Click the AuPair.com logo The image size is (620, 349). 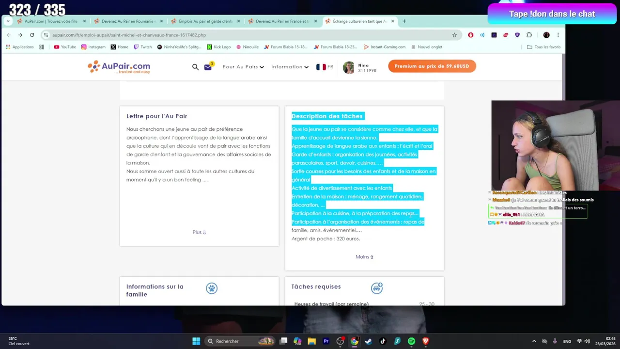tap(119, 67)
